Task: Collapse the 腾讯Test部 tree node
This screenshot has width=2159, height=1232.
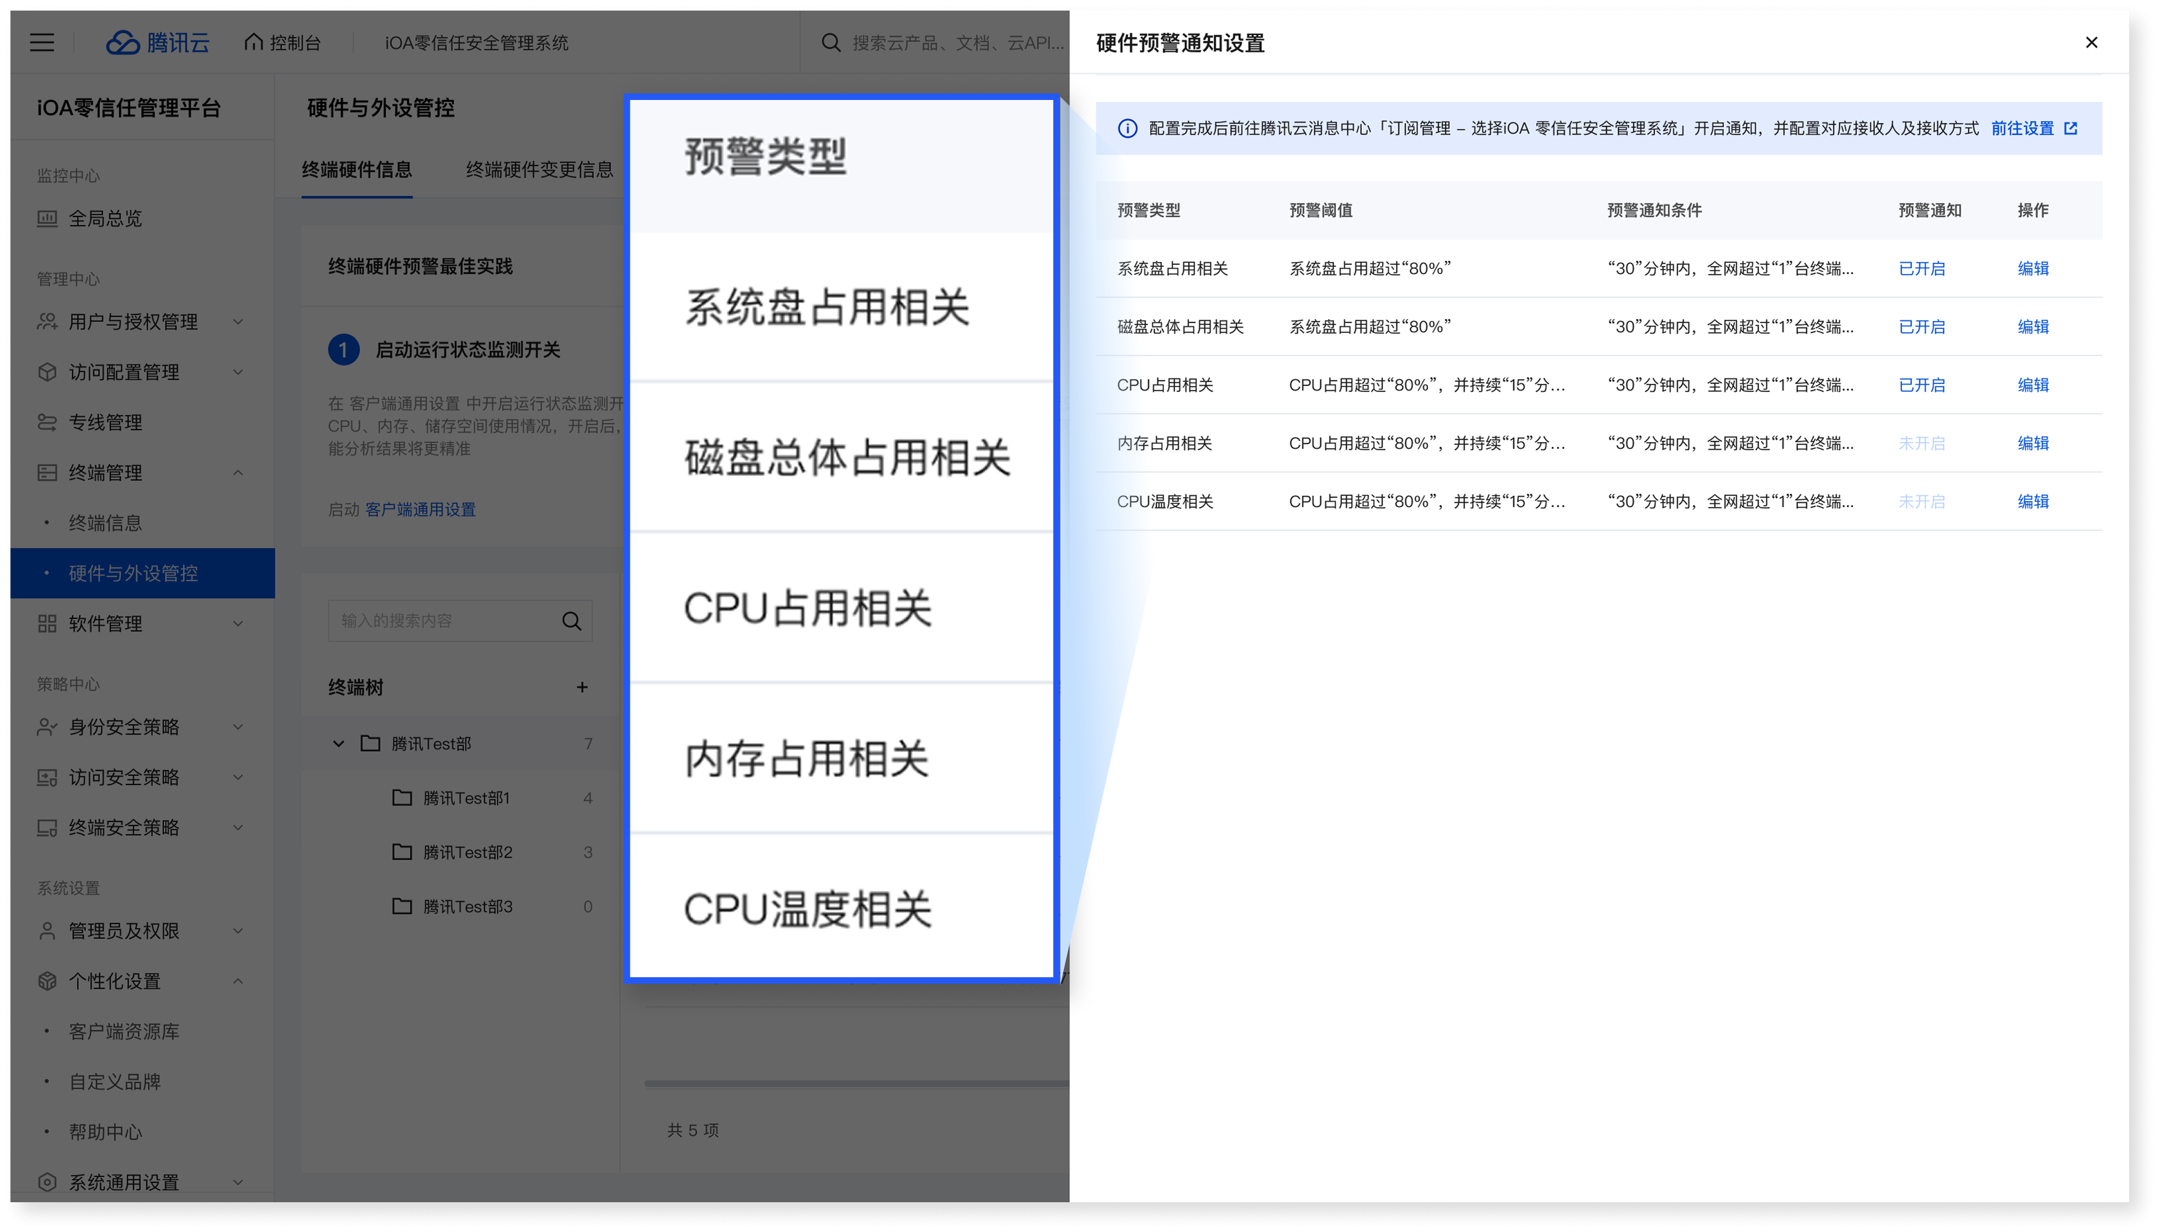Action: [x=339, y=743]
